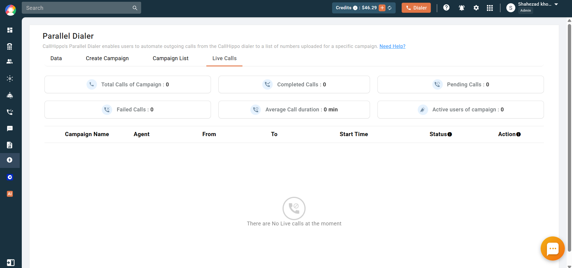The width and height of the screenshot is (572, 268).
Task: Click the CallHippo logo
Action: click(10, 10)
